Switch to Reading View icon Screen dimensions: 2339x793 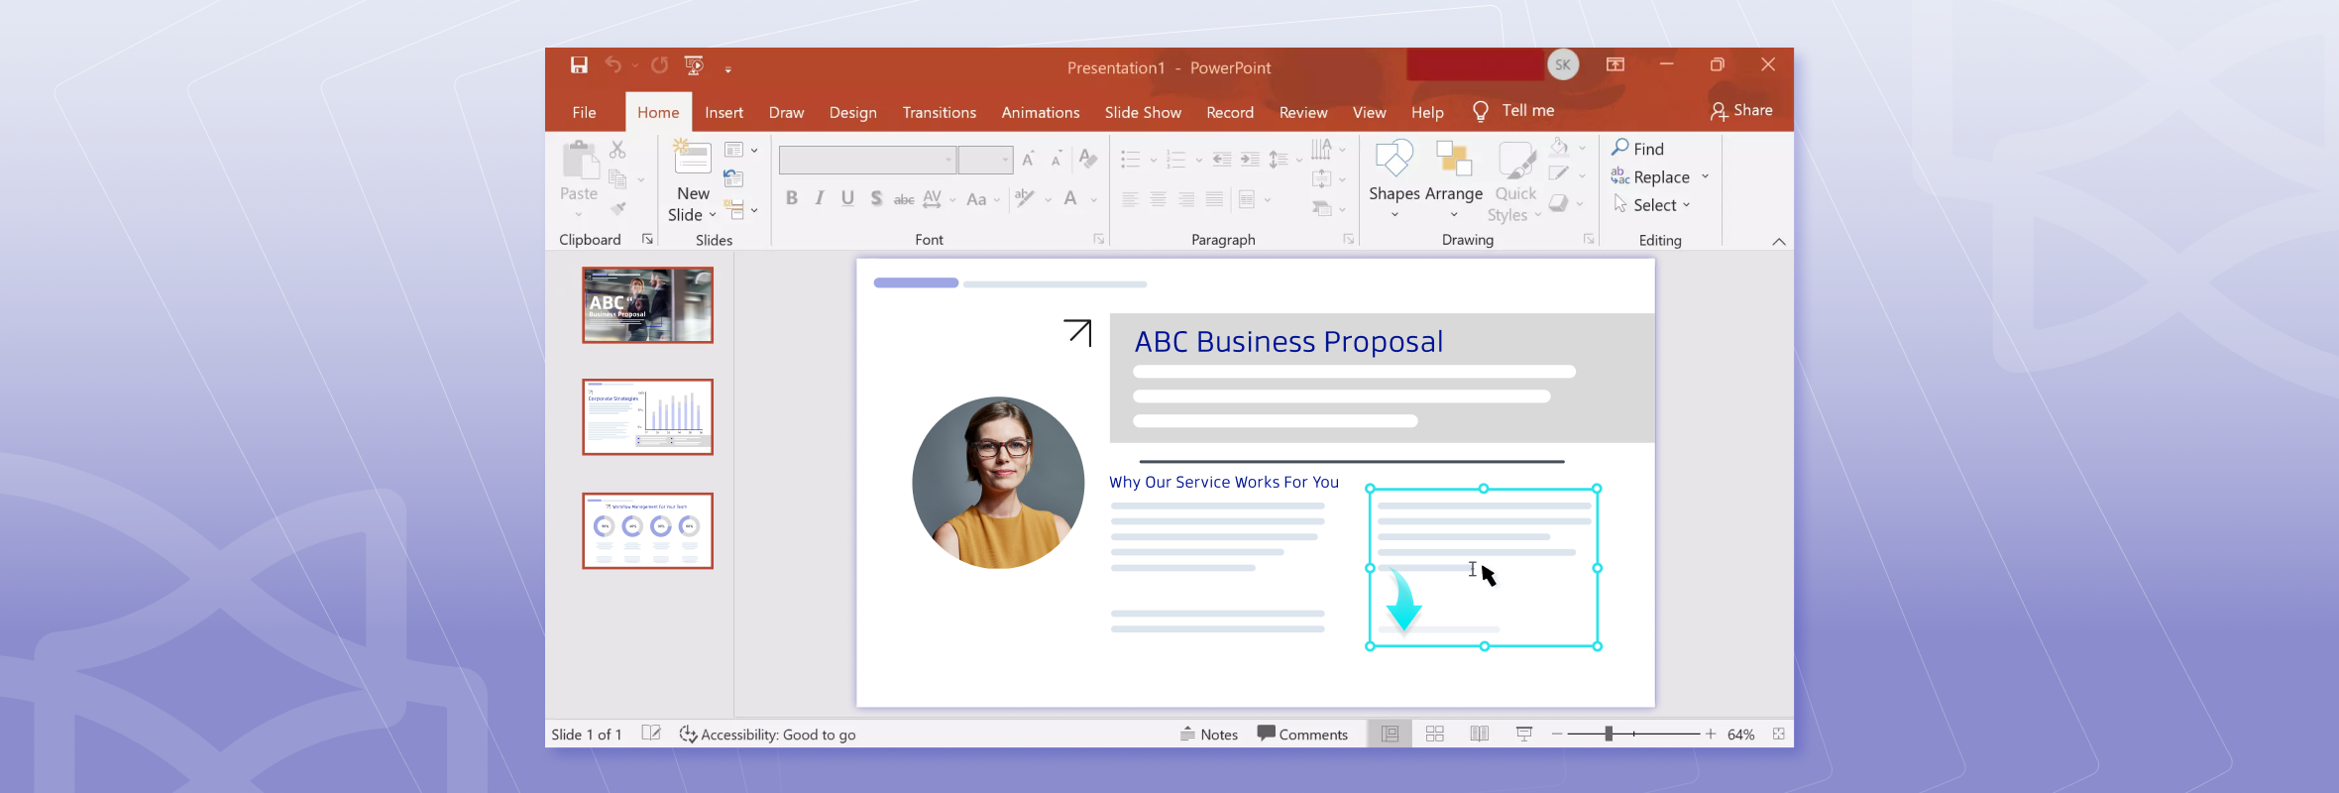(1479, 734)
